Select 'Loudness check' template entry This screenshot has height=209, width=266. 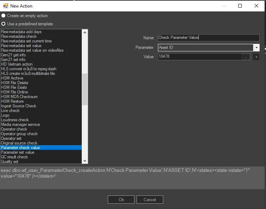(15, 120)
